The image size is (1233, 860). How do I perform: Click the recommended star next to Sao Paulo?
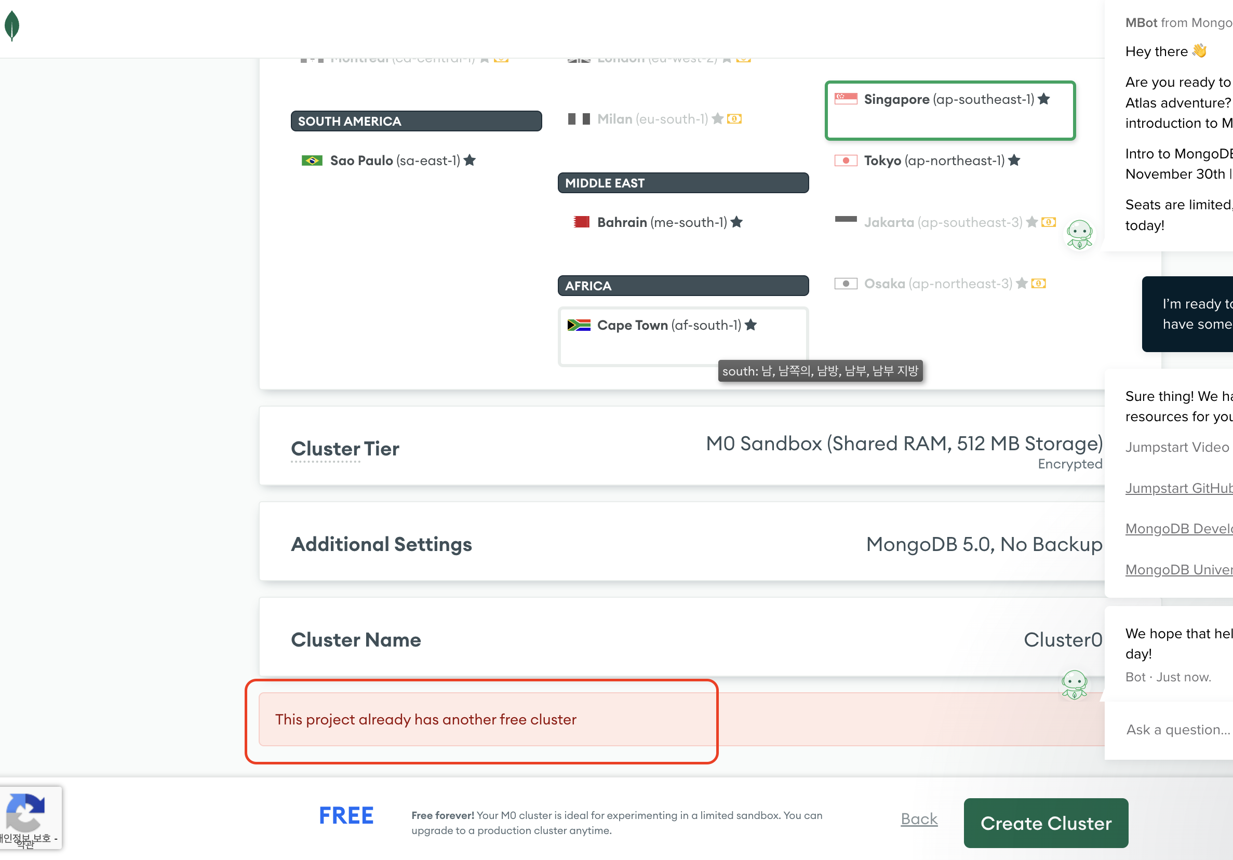(470, 160)
